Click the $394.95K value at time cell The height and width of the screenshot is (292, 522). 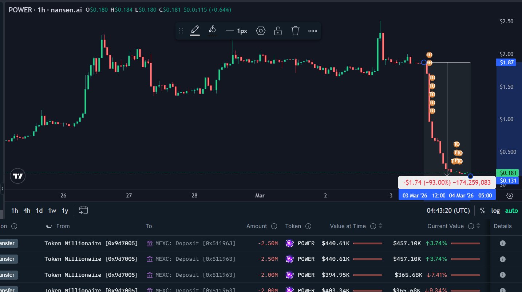[x=336, y=275]
